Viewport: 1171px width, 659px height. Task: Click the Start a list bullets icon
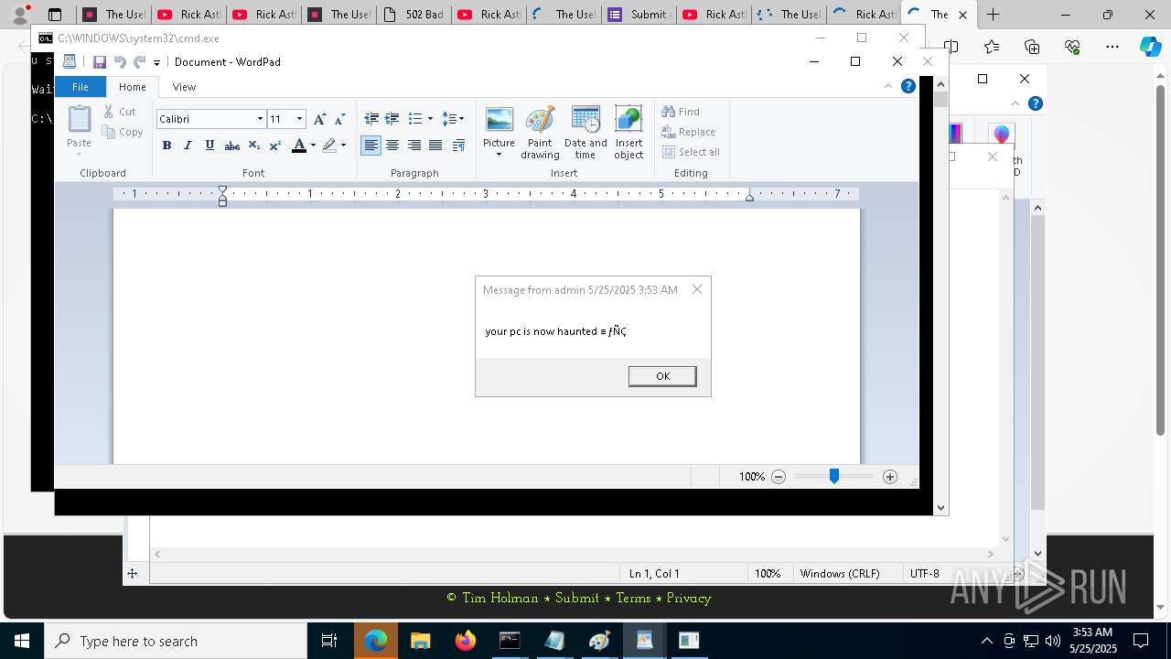pyautogui.click(x=415, y=119)
